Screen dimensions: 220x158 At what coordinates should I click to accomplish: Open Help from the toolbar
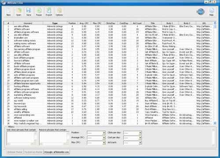point(211,12)
